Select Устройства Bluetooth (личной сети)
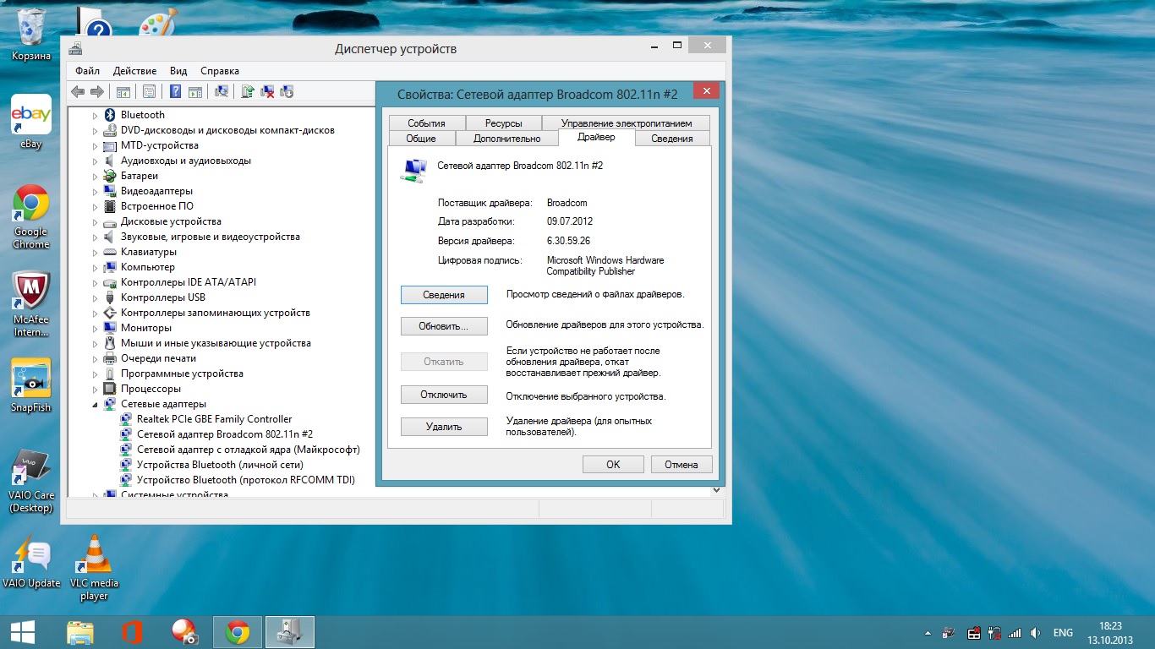This screenshot has height=649, width=1155. [220, 465]
